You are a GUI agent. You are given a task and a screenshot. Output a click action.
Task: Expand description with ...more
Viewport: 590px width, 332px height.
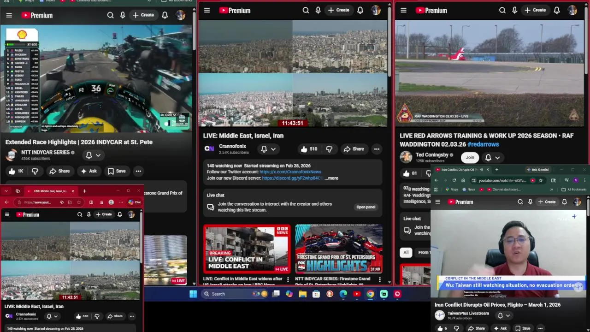331,178
